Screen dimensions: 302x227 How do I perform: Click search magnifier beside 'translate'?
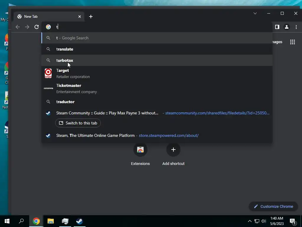[x=48, y=49]
